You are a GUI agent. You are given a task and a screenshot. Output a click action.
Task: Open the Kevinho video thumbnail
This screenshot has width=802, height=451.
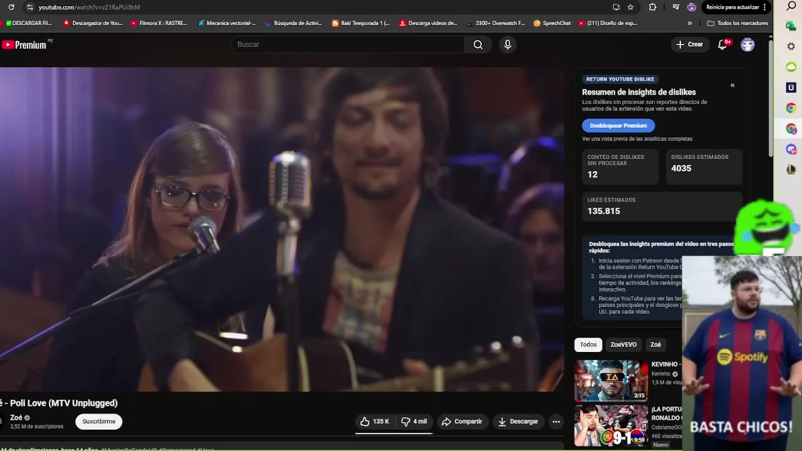coord(612,380)
